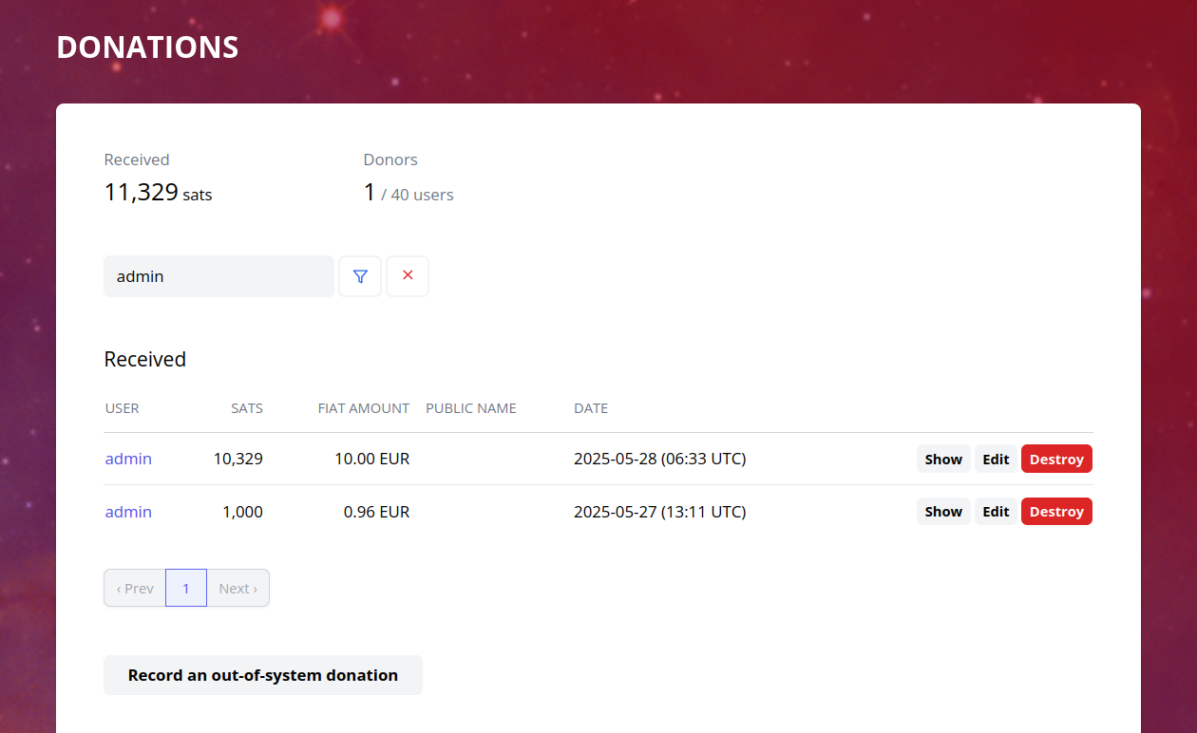Focus the user filter field containing admin
This screenshot has height=733, width=1197.
(218, 276)
